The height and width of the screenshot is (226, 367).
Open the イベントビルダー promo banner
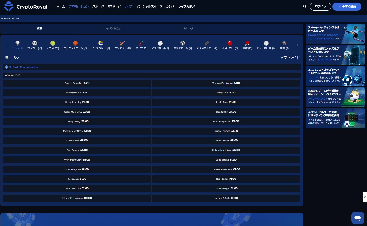[x=335, y=118]
